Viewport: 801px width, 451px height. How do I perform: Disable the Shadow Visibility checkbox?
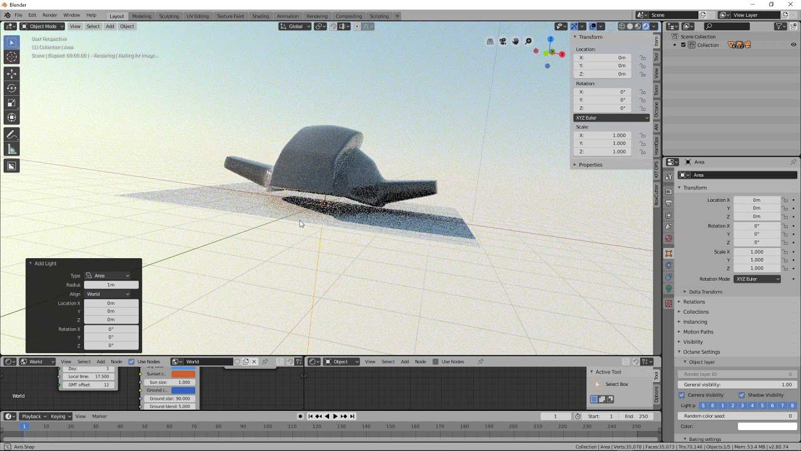pos(742,395)
